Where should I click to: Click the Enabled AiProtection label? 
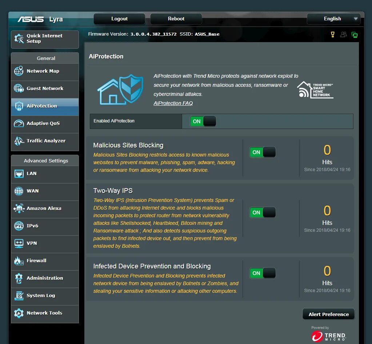point(114,121)
